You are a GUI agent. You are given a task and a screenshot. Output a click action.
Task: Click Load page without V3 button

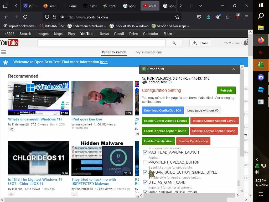(203, 110)
